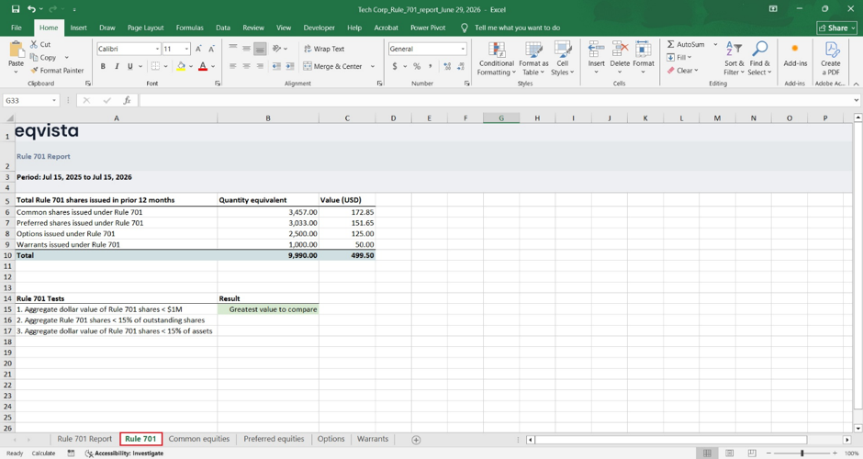Click the Percent Style icon
The image size is (863, 459).
click(x=417, y=66)
